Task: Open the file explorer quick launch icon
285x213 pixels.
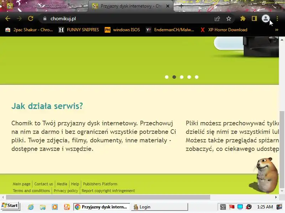Action: [x=43, y=207]
